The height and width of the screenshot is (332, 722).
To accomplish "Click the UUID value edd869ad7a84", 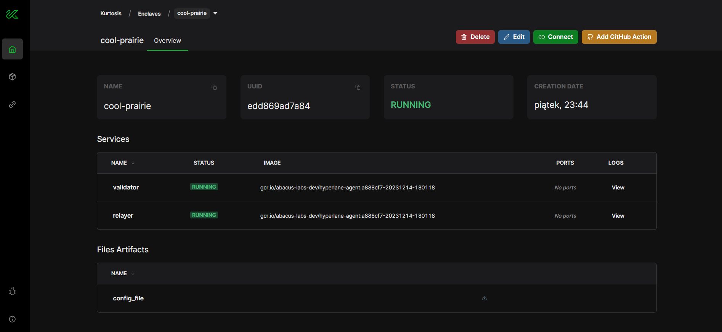I will pyautogui.click(x=279, y=106).
